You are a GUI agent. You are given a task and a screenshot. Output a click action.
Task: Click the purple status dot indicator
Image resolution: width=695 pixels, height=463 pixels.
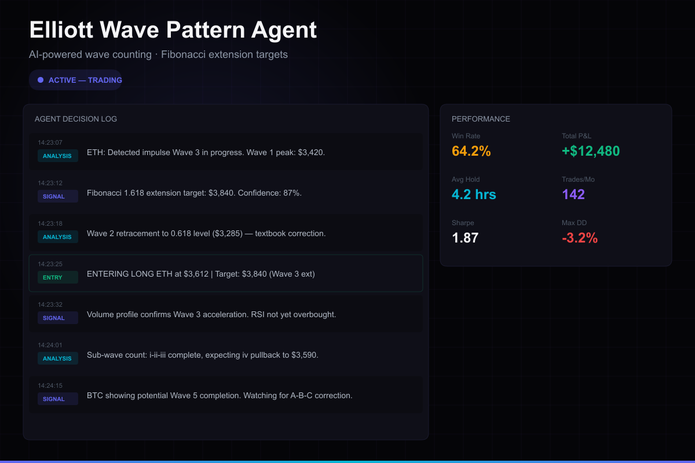[39, 79]
